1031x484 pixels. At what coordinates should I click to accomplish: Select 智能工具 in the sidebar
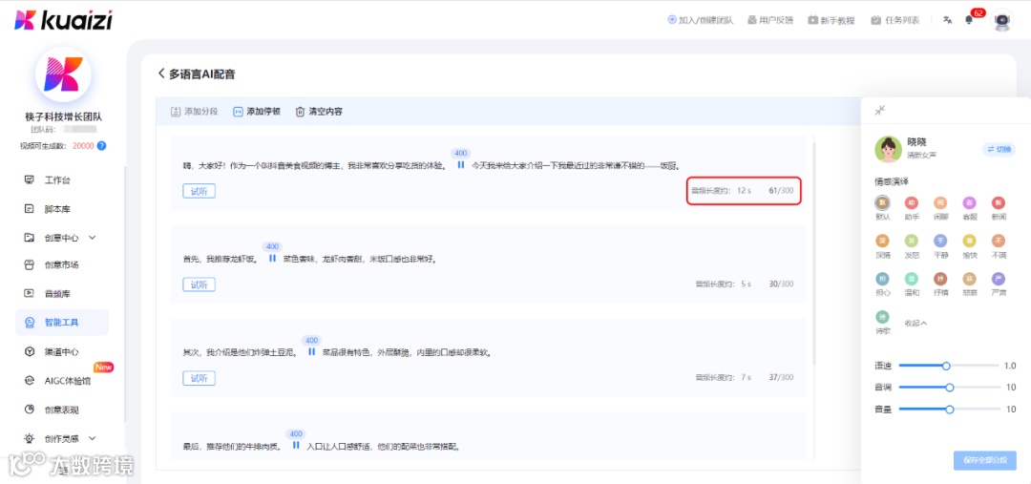pos(62,323)
